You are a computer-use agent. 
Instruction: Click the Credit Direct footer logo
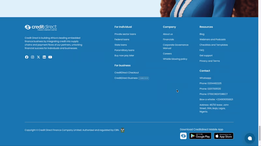(x=41, y=28)
